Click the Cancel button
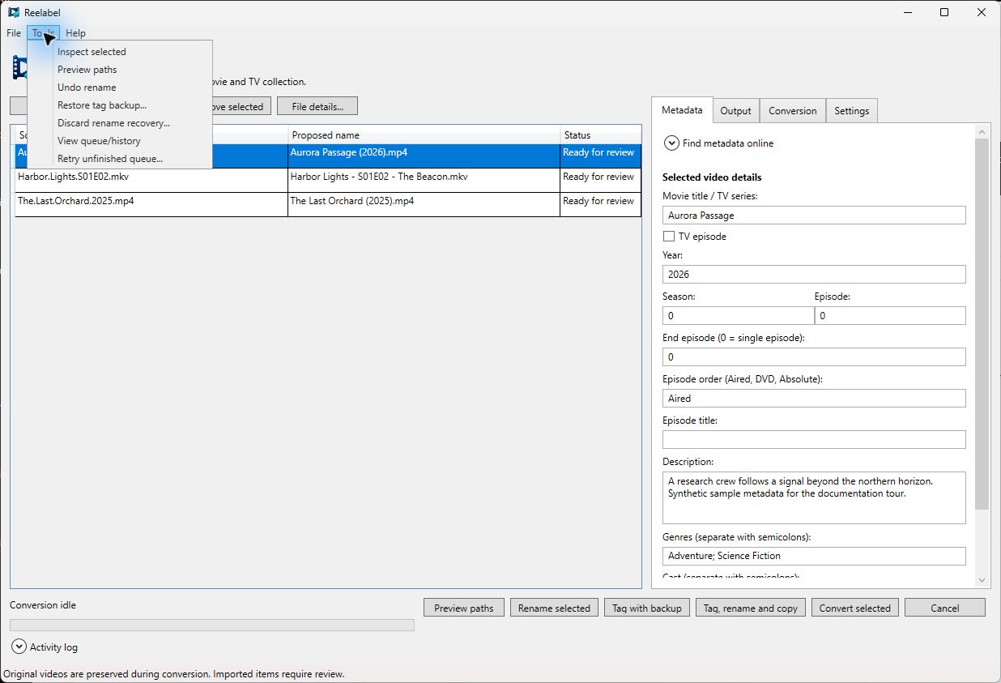Viewport: 1001px width, 683px height. coord(945,608)
